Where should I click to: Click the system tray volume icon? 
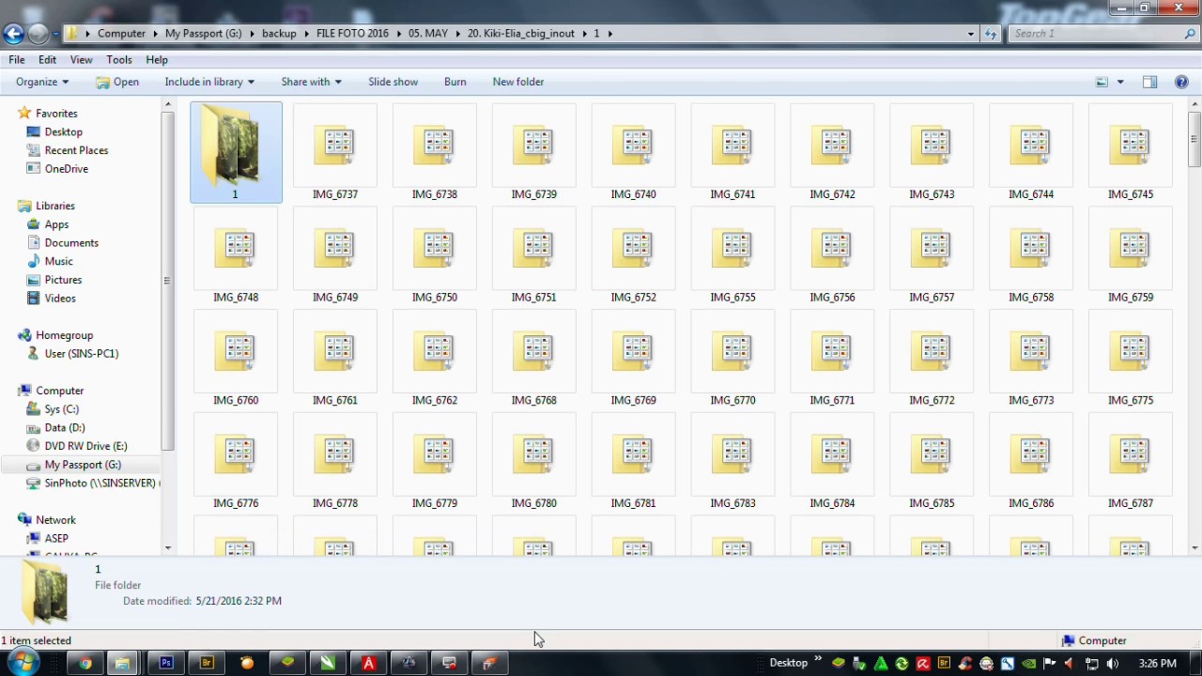pos(1113,664)
